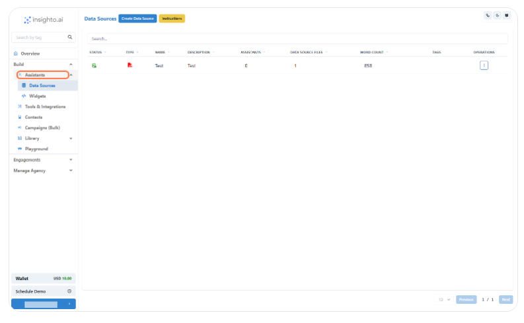Screen dimensions: 524x323
Task: Collapse the Assistants submenu chevron
Action: coord(71,75)
